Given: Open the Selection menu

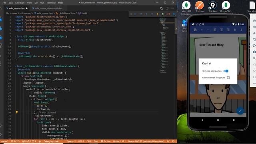Looking at the screenshot, I should pyautogui.click(x=20, y=3).
